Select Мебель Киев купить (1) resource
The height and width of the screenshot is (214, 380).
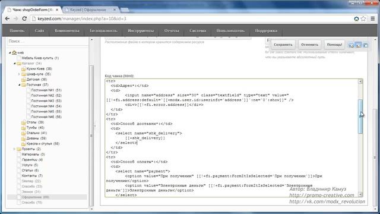tap(40, 58)
